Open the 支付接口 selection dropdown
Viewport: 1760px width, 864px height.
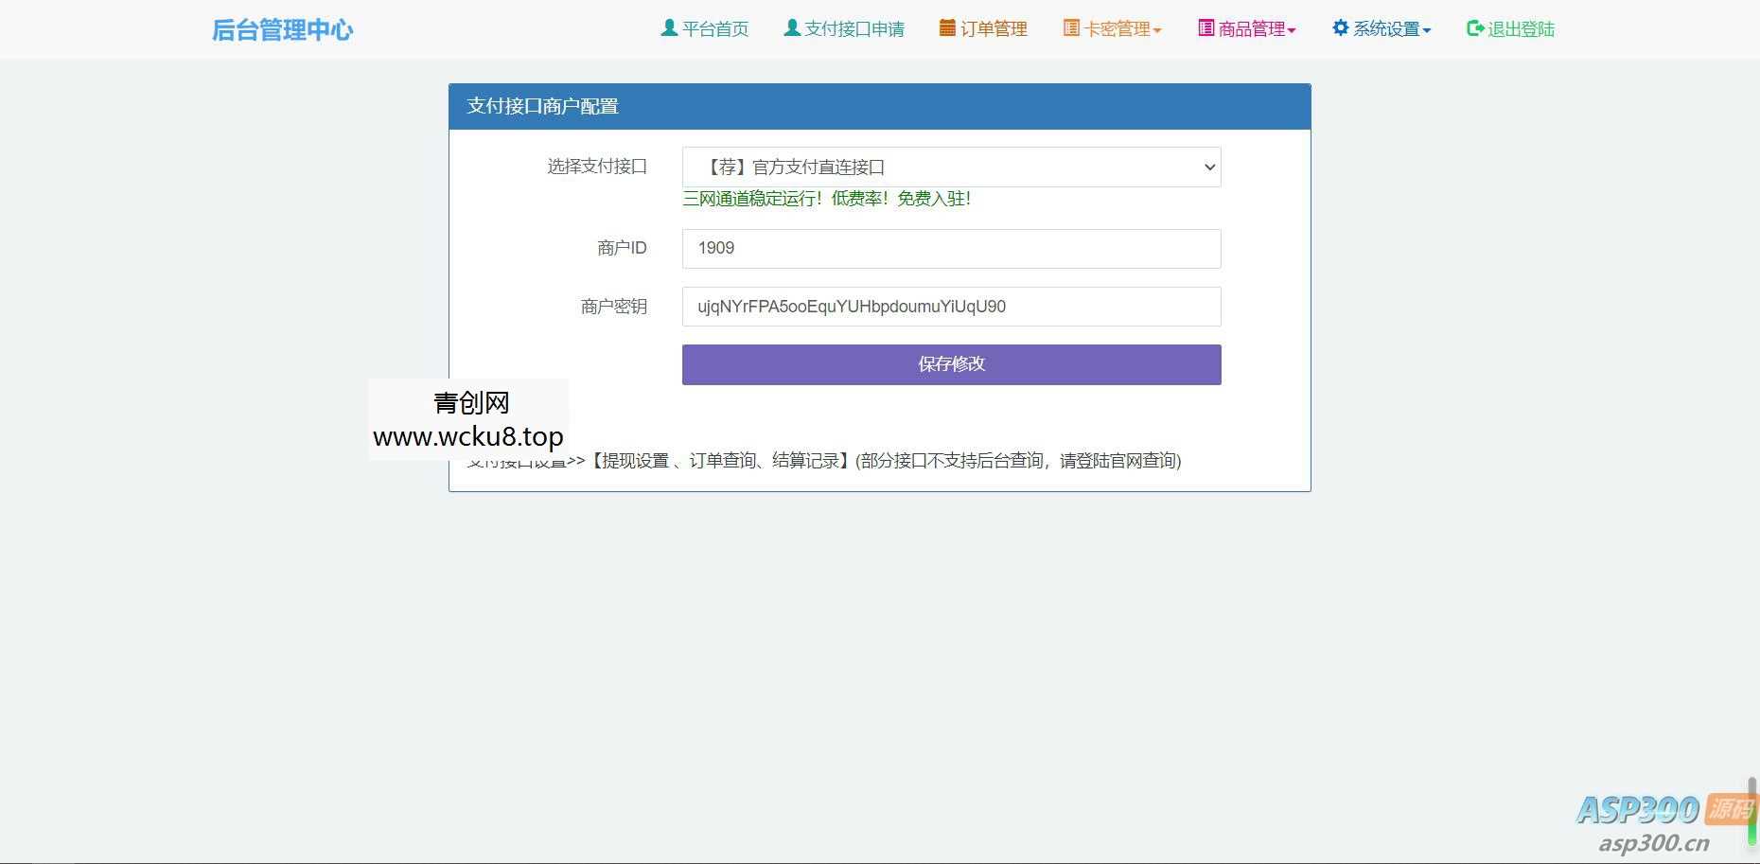click(951, 167)
